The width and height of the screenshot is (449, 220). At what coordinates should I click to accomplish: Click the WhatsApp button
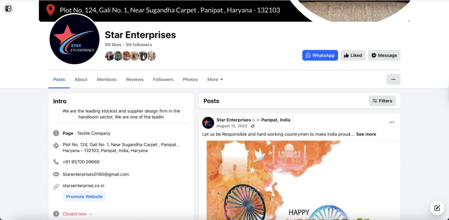[x=320, y=55]
